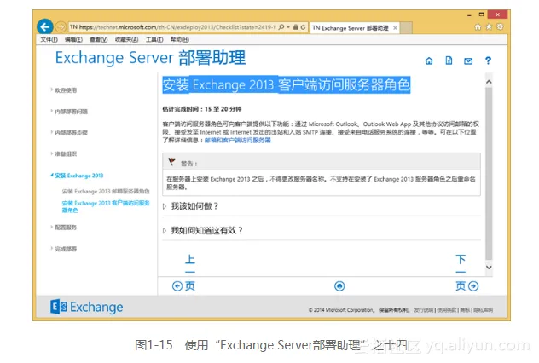Go to previous page with left arrow icon
This screenshot has width=539, height=363.
click(177, 286)
